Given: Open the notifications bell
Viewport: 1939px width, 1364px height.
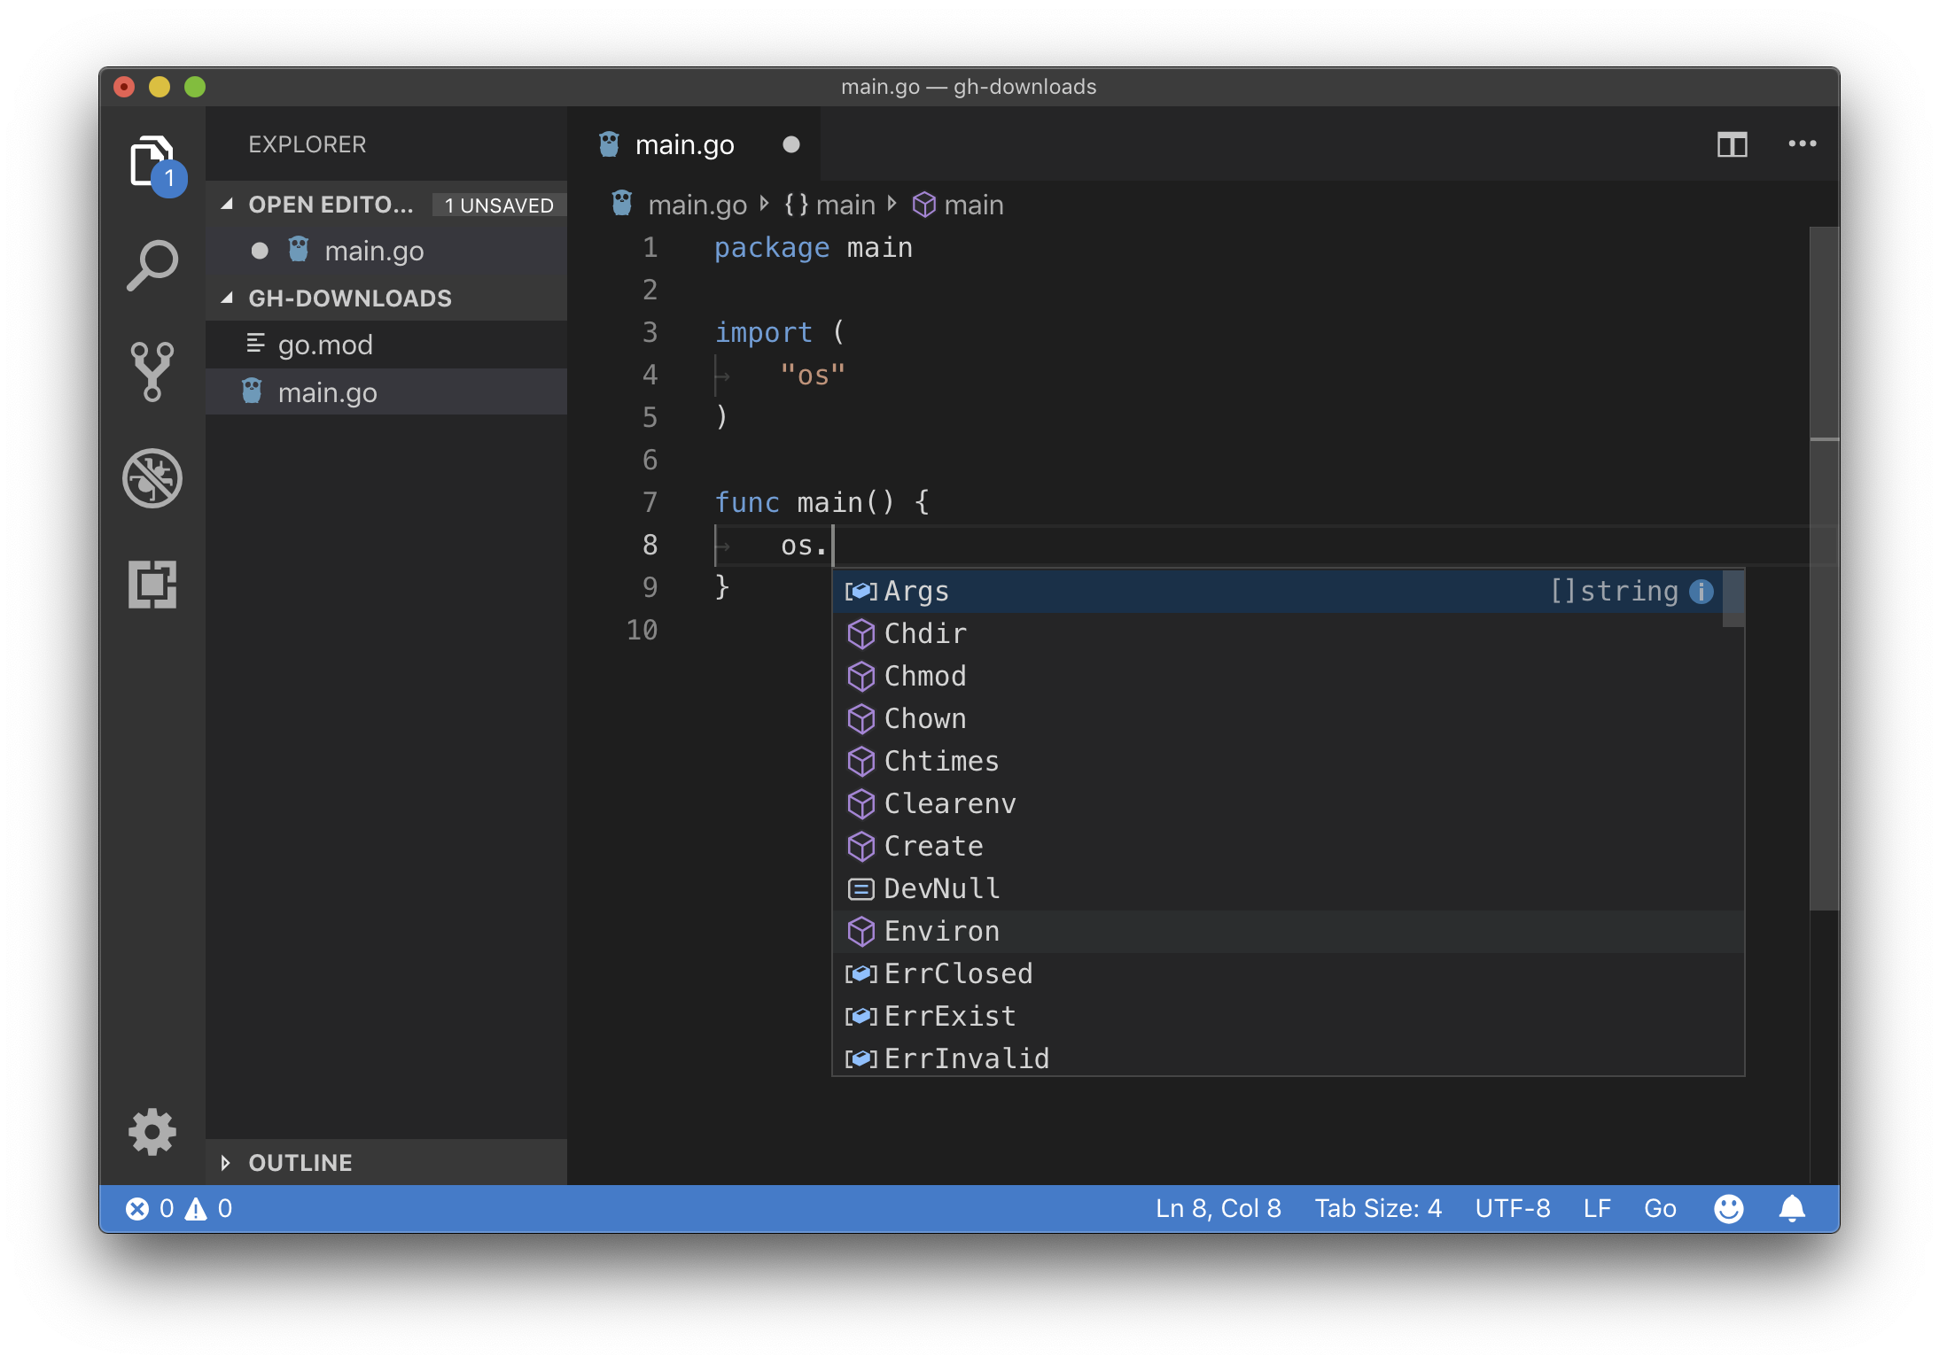Looking at the screenshot, I should tap(1794, 1207).
